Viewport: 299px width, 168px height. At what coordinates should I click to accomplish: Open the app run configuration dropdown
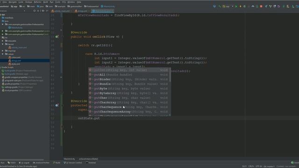point(228,6)
